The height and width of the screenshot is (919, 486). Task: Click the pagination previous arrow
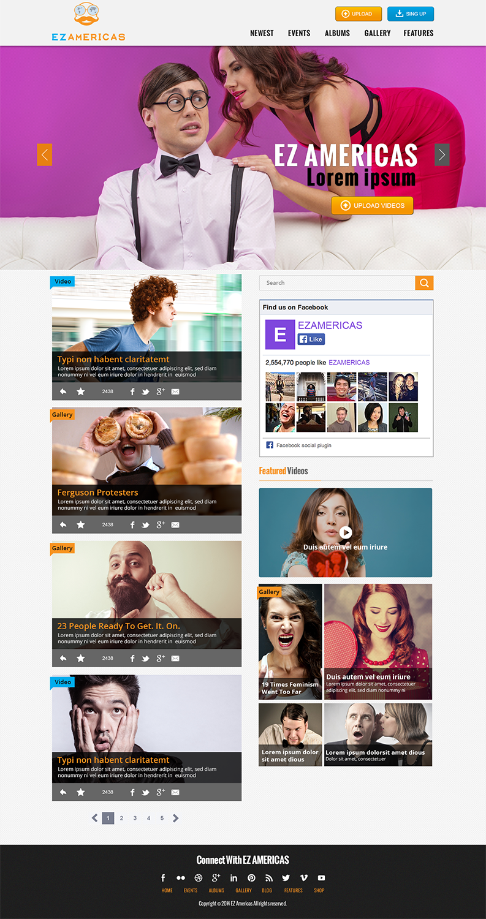click(x=94, y=818)
